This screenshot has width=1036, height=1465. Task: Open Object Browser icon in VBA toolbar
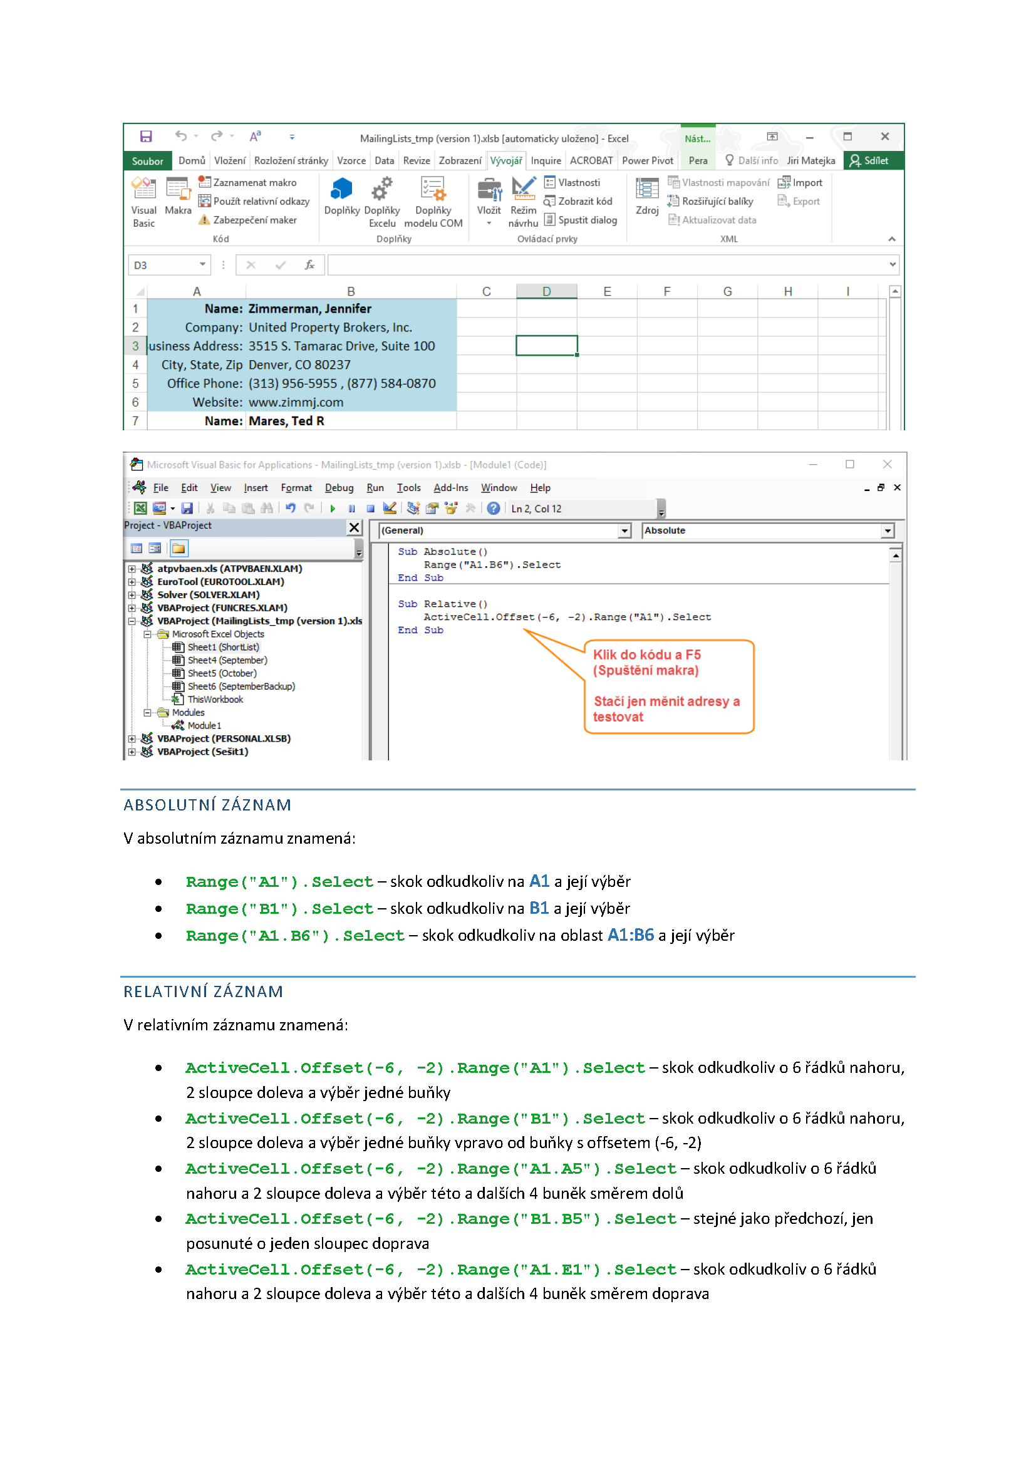click(x=452, y=509)
